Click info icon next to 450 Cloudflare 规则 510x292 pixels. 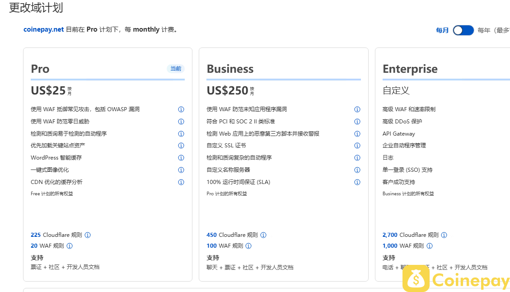click(x=263, y=235)
